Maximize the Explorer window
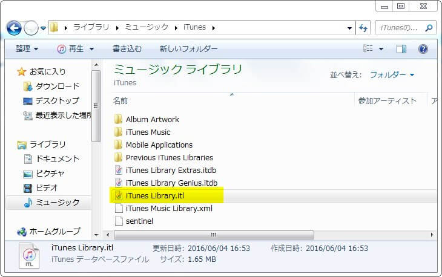 (401, 6)
